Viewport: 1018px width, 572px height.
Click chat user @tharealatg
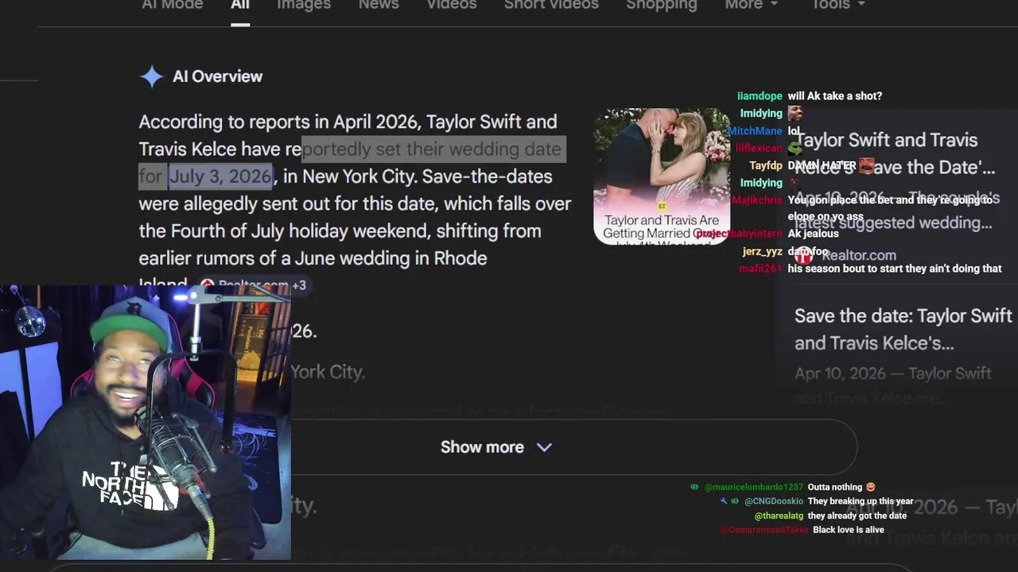[779, 516]
